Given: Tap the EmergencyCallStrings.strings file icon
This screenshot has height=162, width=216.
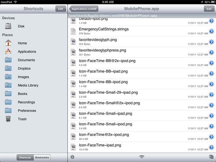Looking at the screenshot, I should [x=73, y=31].
